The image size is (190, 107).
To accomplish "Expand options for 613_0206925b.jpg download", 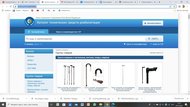I will pyautogui.click(x=26, y=99).
